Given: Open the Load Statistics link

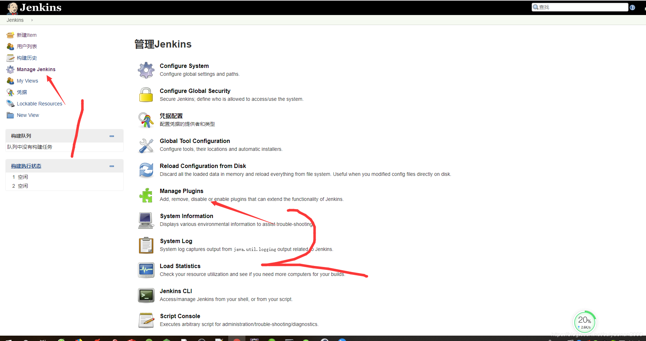Looking at the screenshot, I should pyautogui.click(x=180, y=266).
